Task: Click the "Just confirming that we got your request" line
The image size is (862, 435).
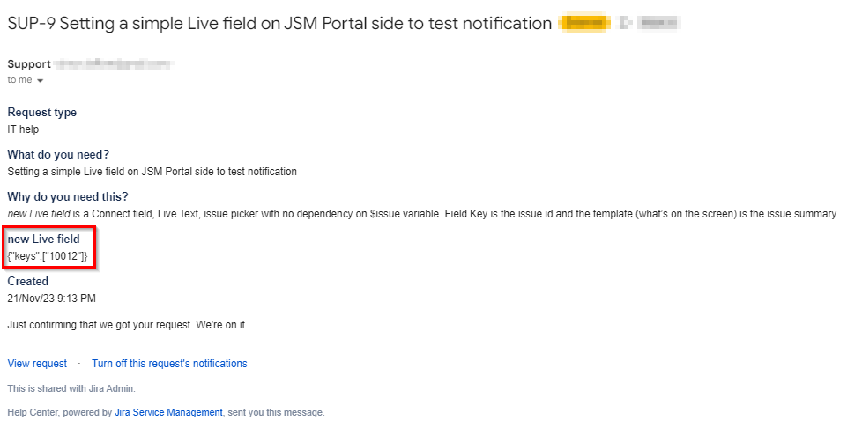Action: click(x=128, y=325)
